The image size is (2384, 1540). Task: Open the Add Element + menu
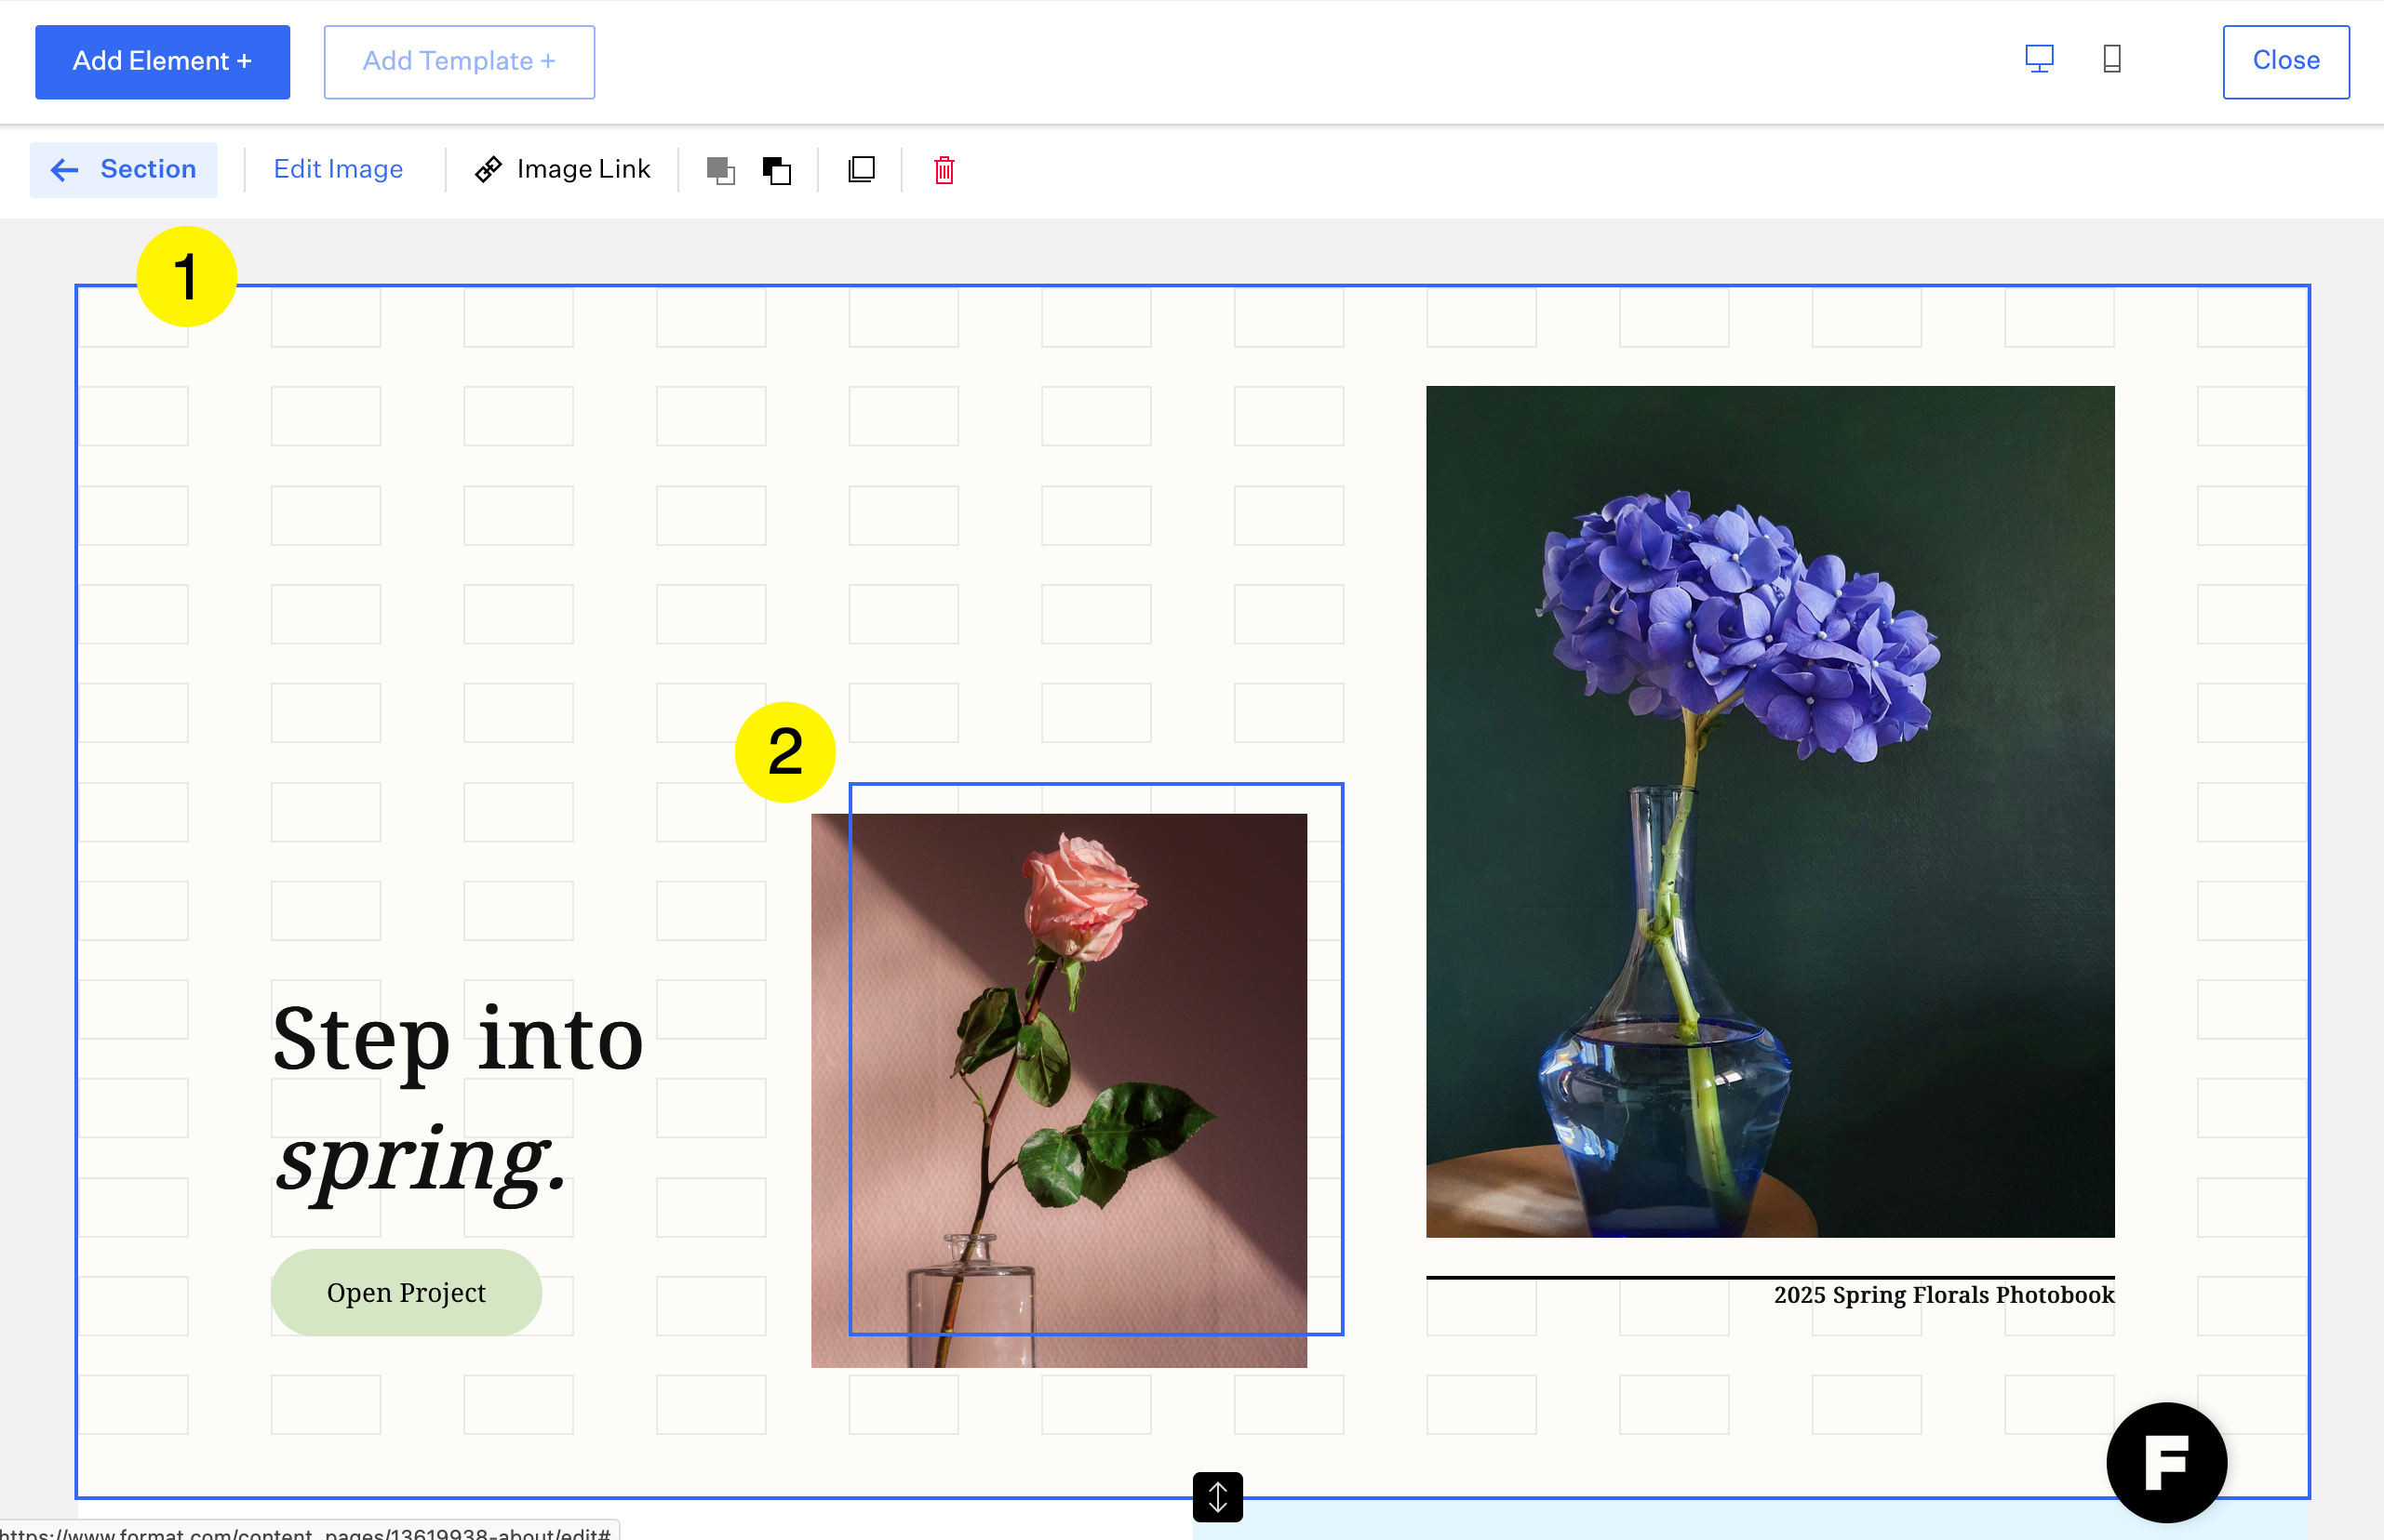[x=162, y=62]
